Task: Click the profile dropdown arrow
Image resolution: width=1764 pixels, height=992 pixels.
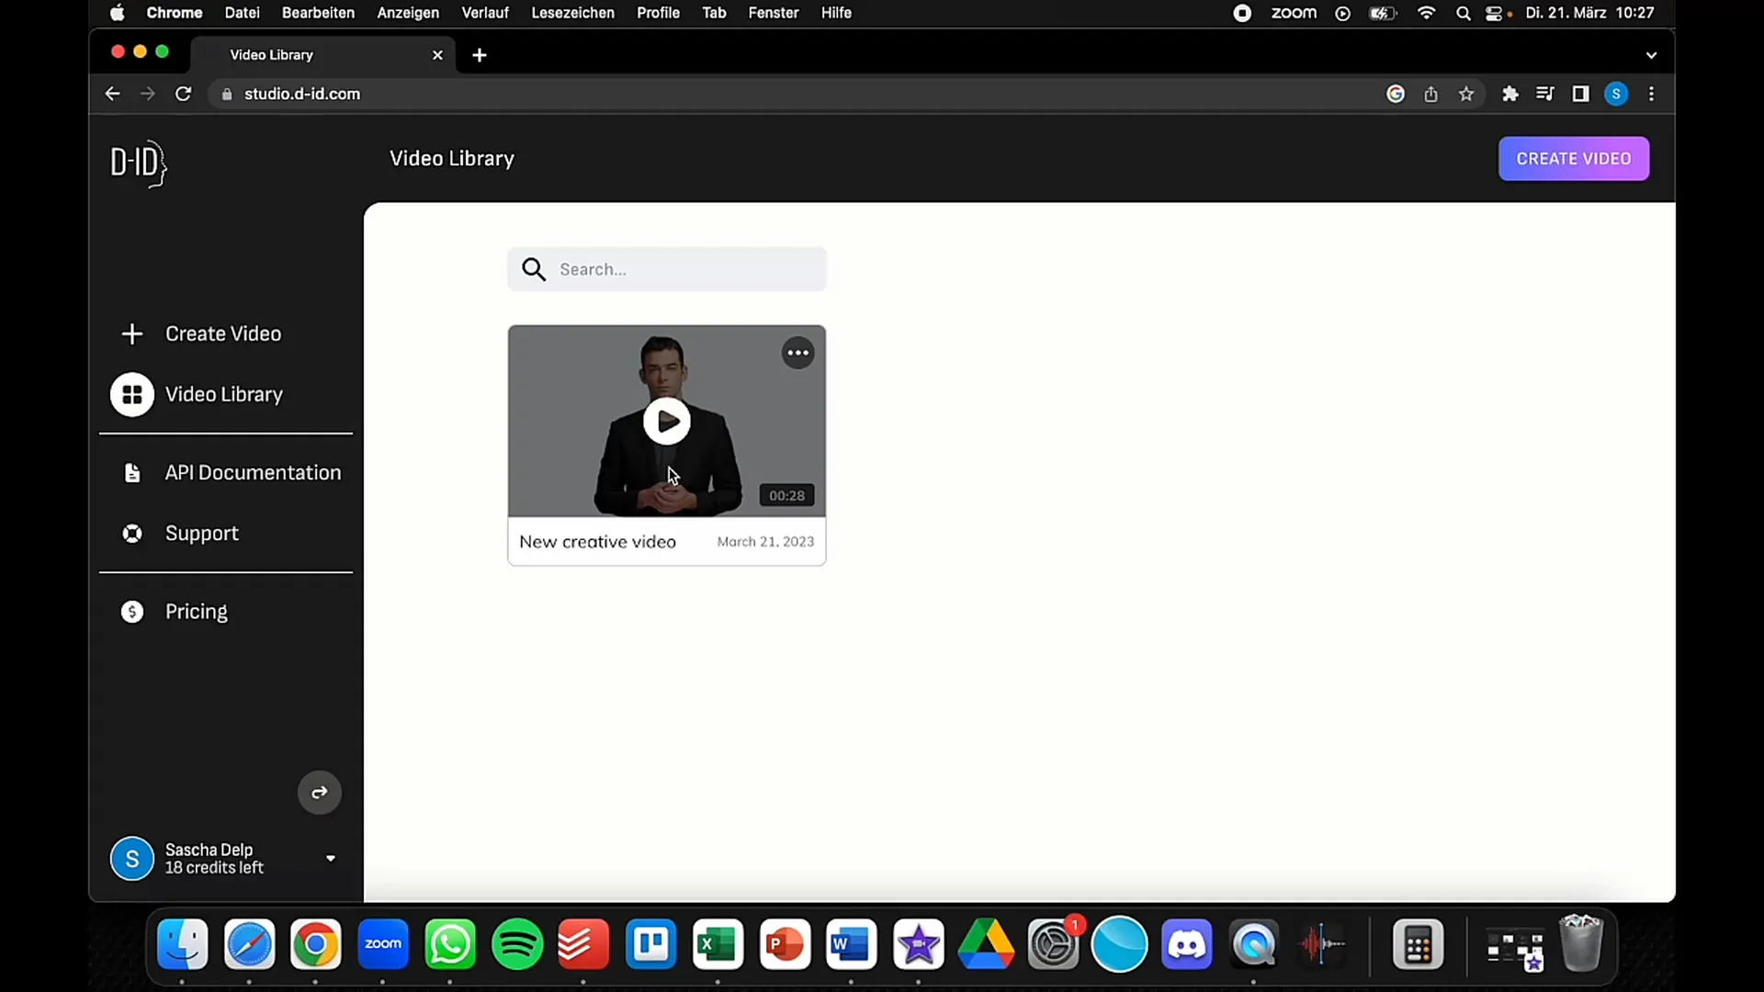Action: pos(331,859)
